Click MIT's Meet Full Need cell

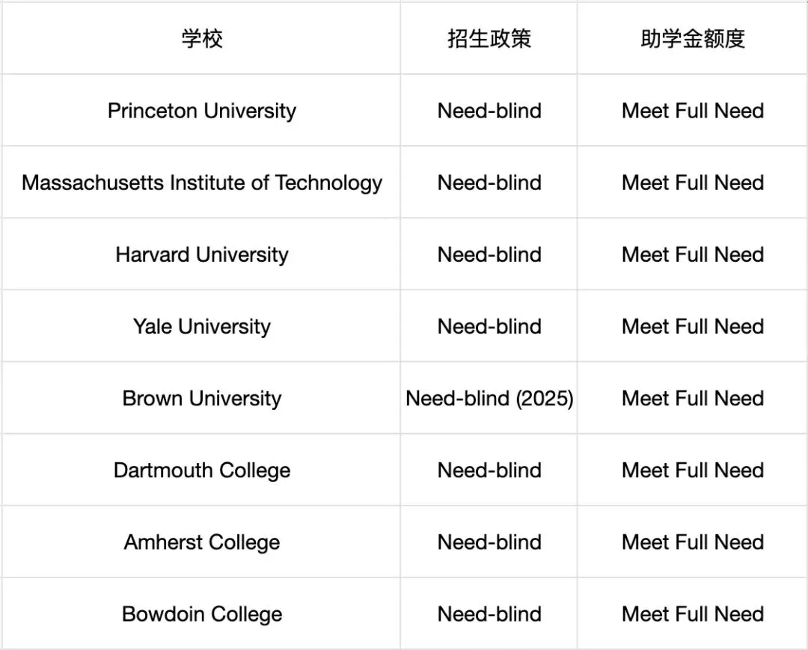[693, 183]
